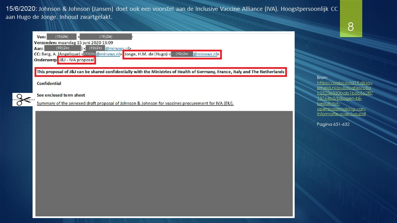Viewport: 397px width, 223px height.
Task: Click 'See enclosed term sheet' text
Action: (61, 95)
